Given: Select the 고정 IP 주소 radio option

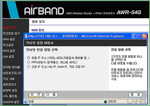Looking at the screenshot, I should click(28, 67).
